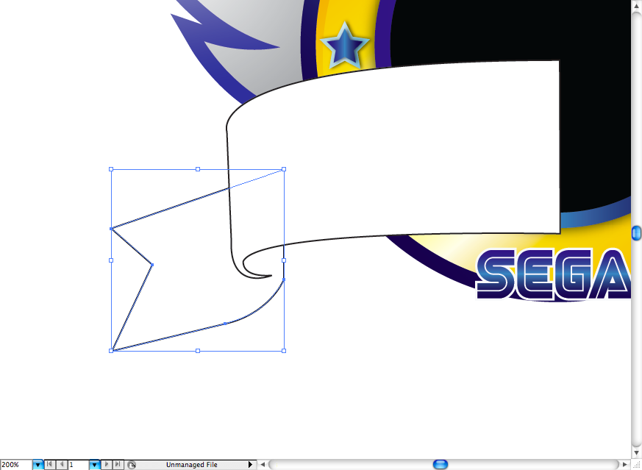Click the bottom-center bounding box handle

pos(198,351)
